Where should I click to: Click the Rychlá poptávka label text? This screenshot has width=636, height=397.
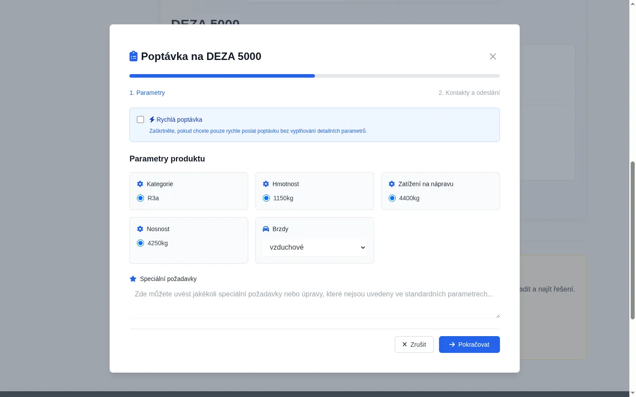click(x=179, y=120)
